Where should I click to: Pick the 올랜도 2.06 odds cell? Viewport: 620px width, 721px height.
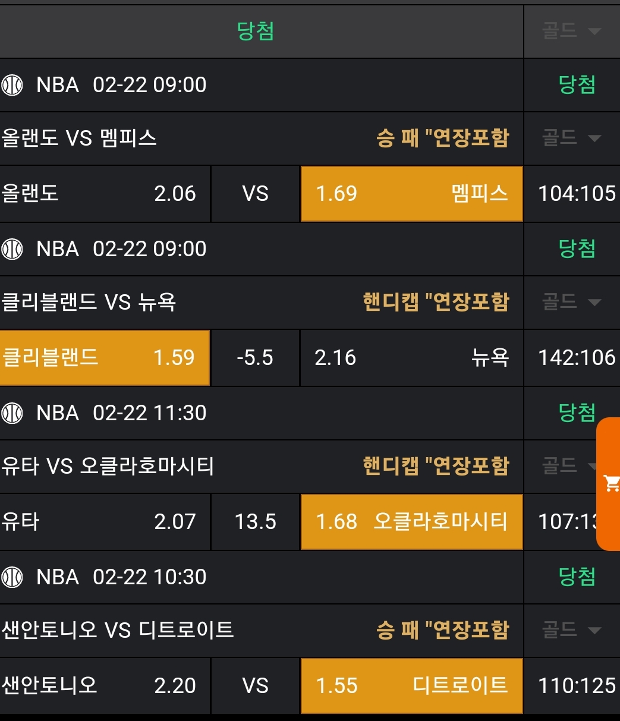pos(105,194)
